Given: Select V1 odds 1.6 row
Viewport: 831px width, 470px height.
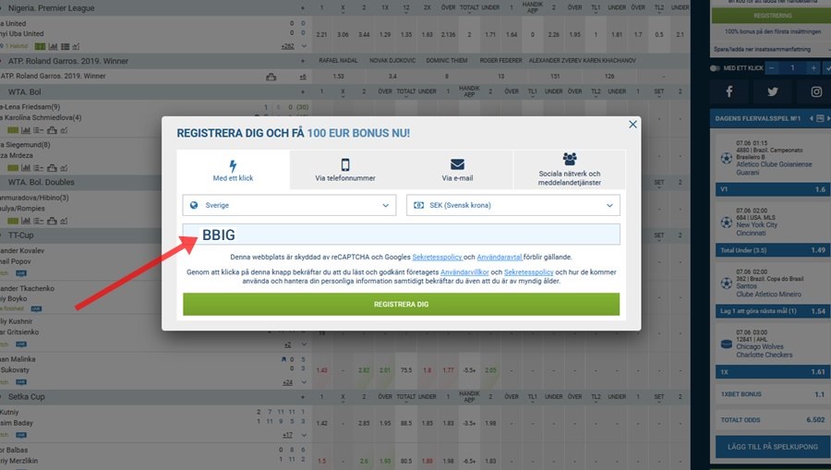Looking at the screenshot, I should (773, 189).
